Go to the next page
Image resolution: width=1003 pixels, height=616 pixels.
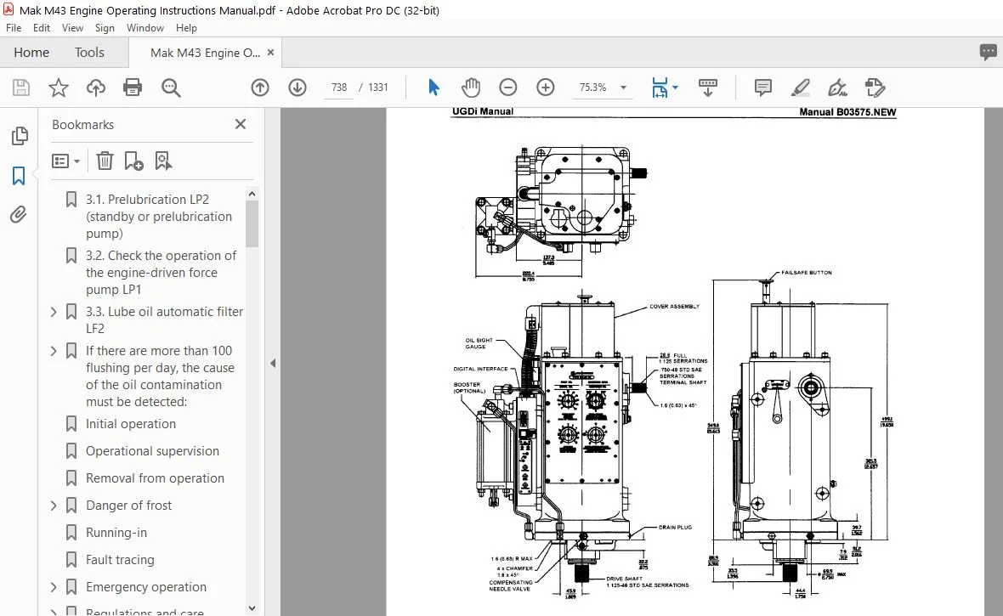(297, 88)
